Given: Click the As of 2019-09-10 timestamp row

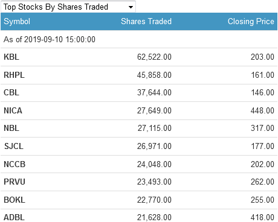Looking at the screenshot, I should point(139,39).
